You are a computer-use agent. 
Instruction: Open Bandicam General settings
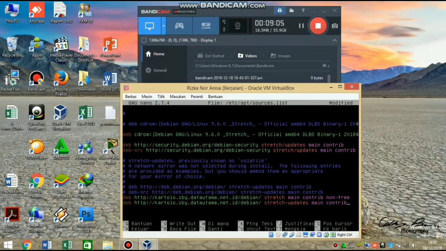156,70
